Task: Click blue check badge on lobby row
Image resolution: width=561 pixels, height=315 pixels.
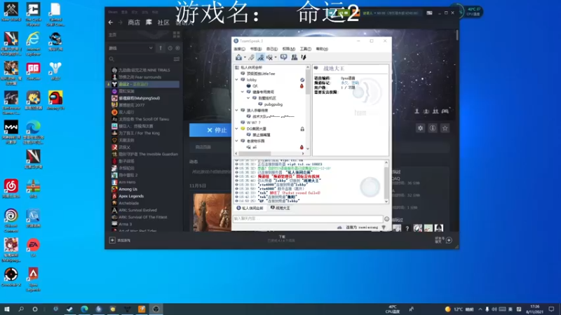Action: [302, 80]
